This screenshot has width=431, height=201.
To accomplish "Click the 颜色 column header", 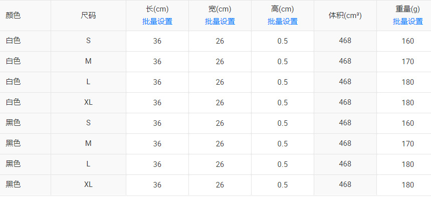I will point(13,15).
